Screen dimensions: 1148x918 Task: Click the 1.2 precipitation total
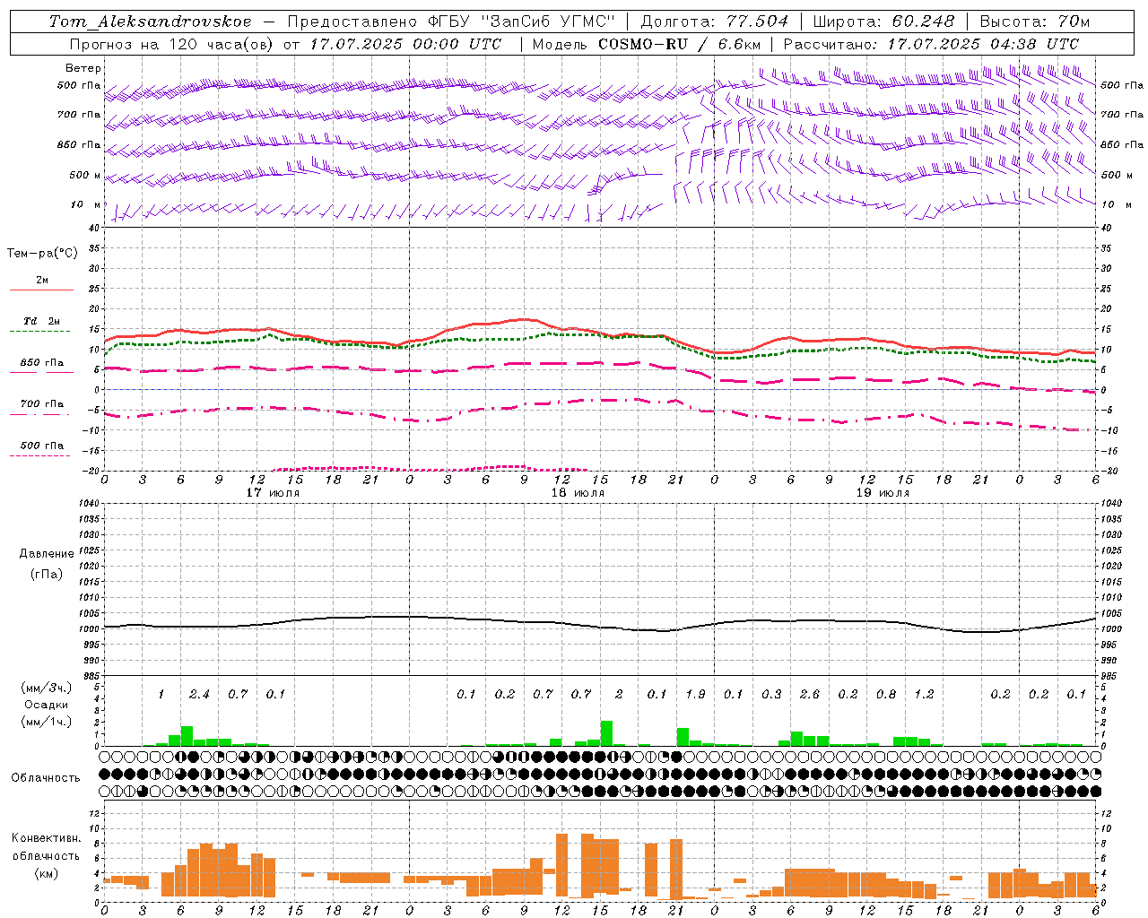[x=924, y=694]
